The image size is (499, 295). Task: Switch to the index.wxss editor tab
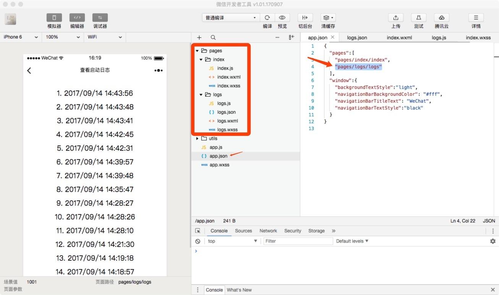(x=478, y=37)
